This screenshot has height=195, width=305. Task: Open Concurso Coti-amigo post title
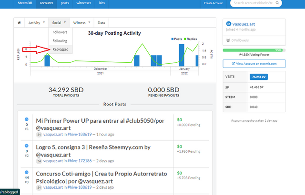tap(102, 177)
